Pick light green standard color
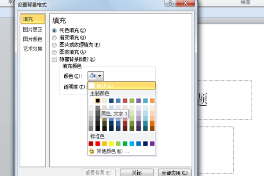The height and width of the screenshot is (176, 264). 118,144
